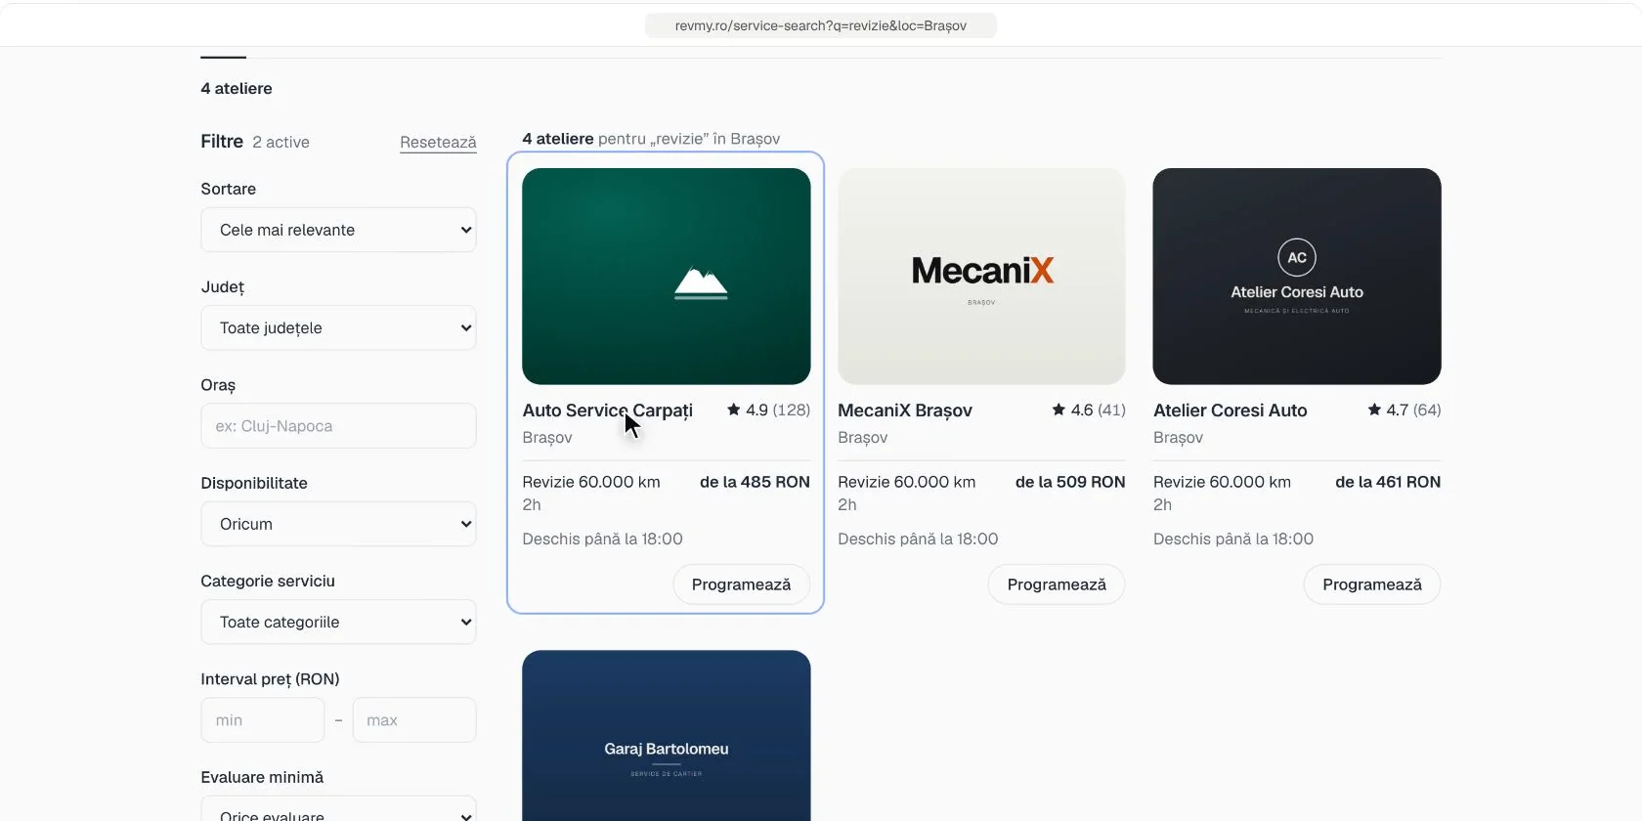Click the price 'de la 509 RON'
1642x821 pixels.
click(x=1070, y=482)
